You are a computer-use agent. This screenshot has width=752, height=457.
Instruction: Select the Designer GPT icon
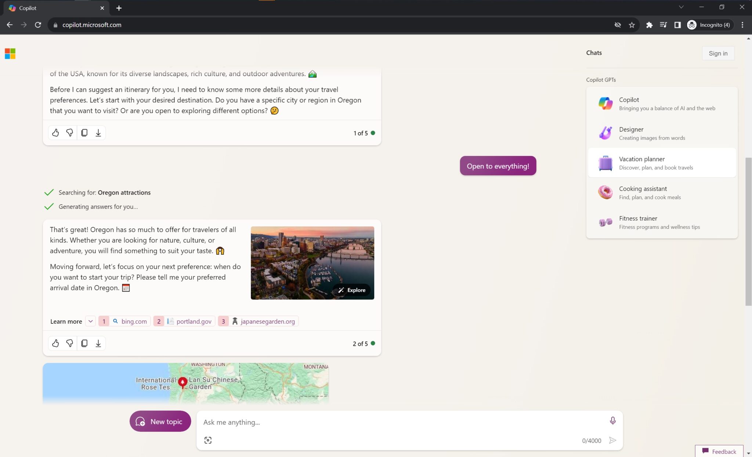[x=605, y=133]
